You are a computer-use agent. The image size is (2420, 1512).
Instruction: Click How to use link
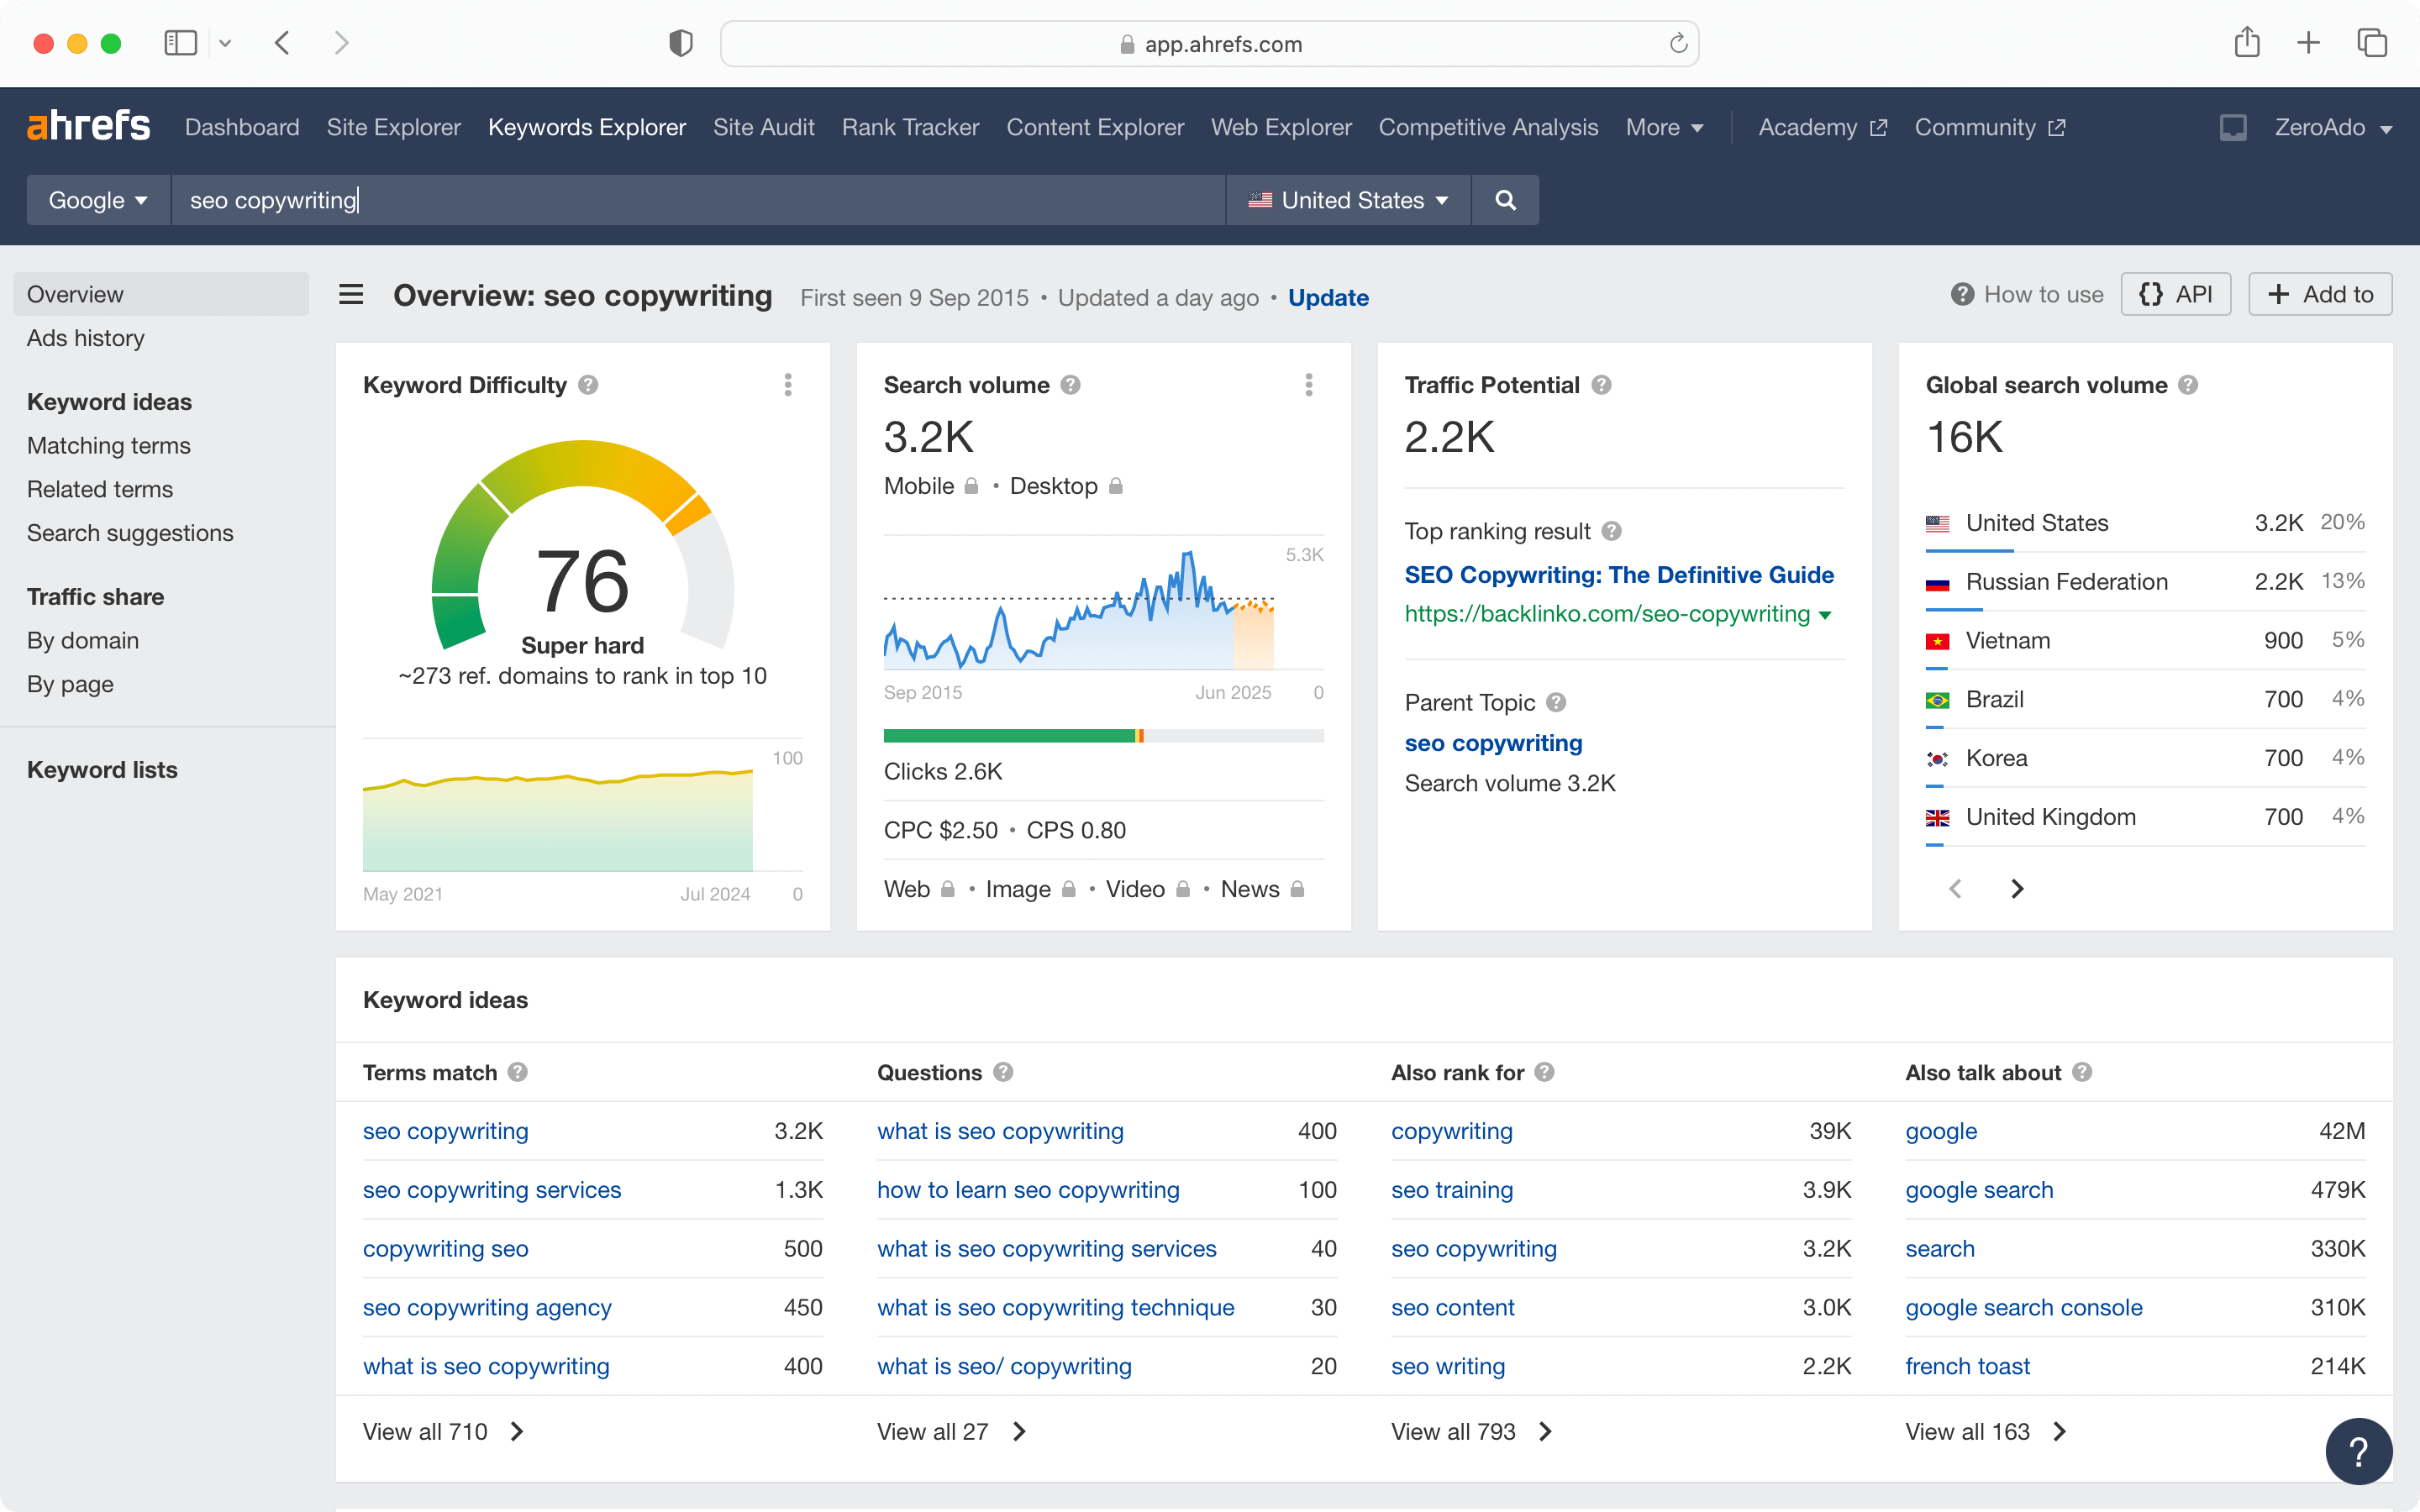(2027, 294)
